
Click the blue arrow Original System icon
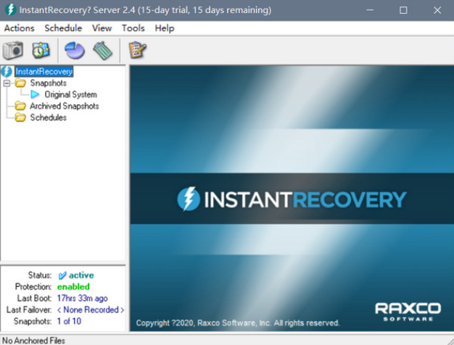pos(36,94)
